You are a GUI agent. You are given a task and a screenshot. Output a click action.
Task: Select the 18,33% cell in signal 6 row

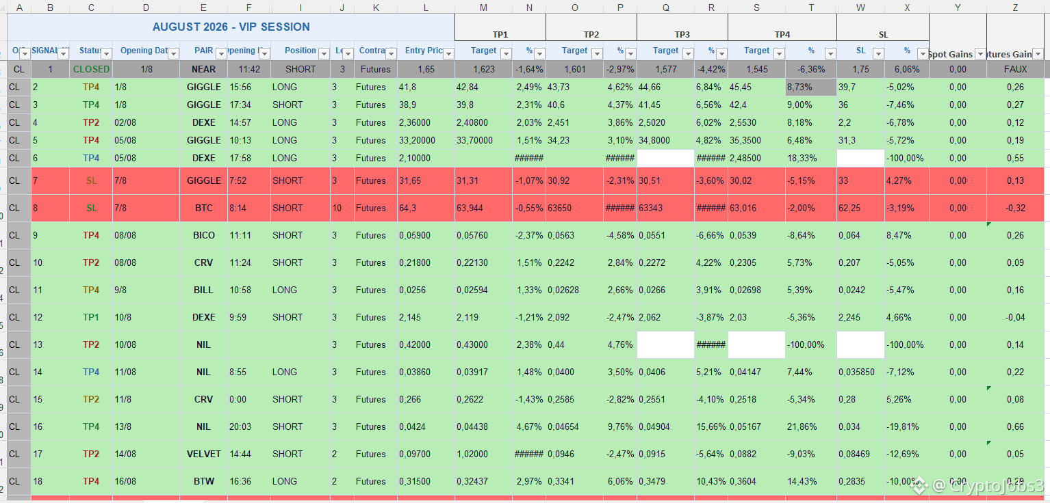coord(811,158)
